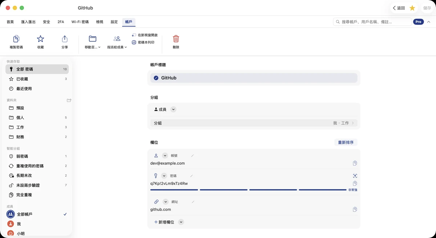Click the 非常強 password strength bar
Screen dimensions: 436x238
(249, 190)
